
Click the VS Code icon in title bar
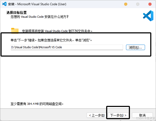coord(4,4)
